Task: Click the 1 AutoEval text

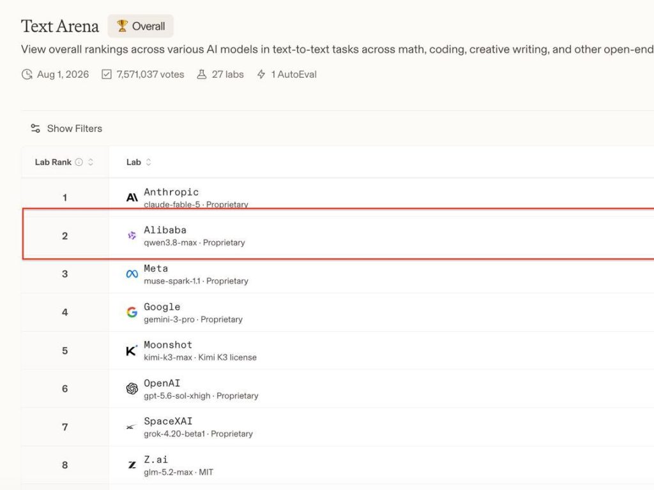Action: tap(294, 75)
